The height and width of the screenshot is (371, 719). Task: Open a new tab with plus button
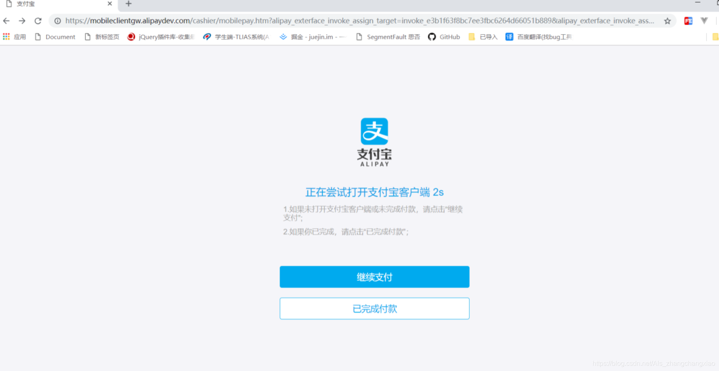tap(129, 4)
